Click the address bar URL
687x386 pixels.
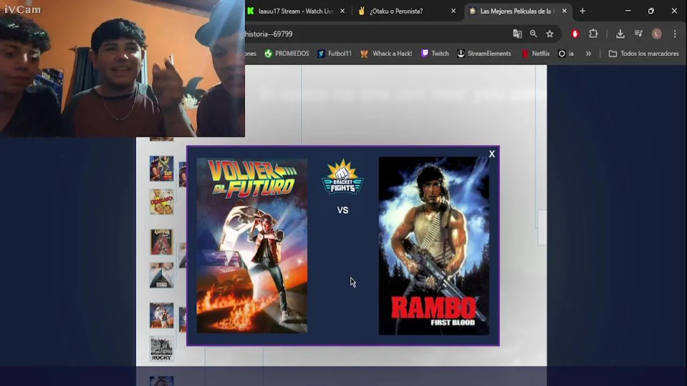pos(269,34)
